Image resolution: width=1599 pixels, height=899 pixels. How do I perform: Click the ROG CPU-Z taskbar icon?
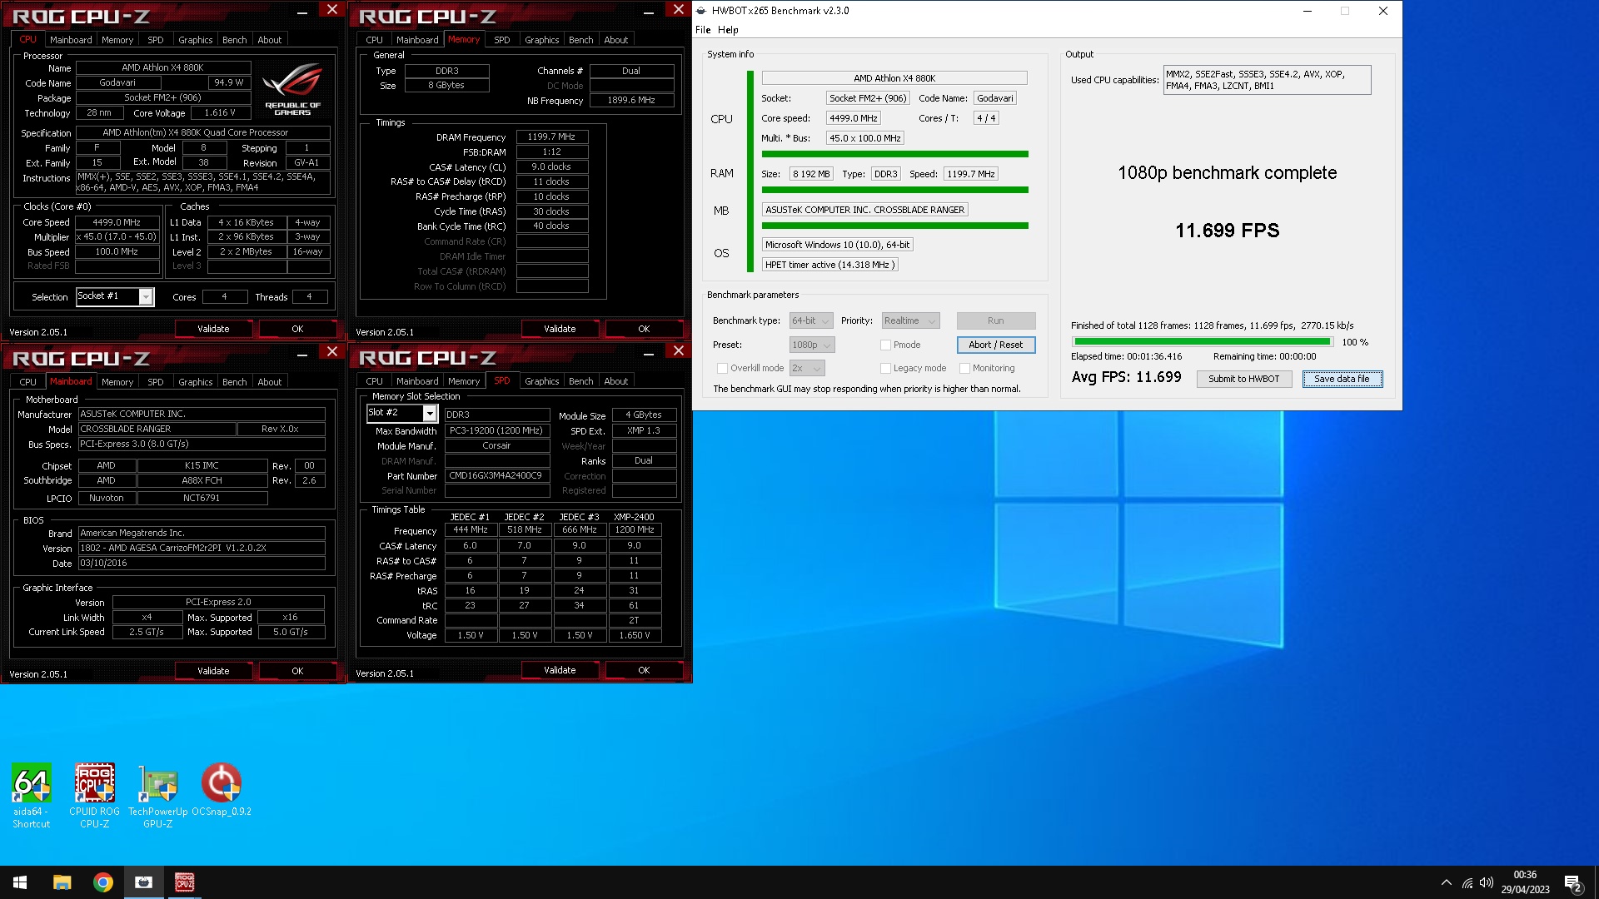[184, 882]
